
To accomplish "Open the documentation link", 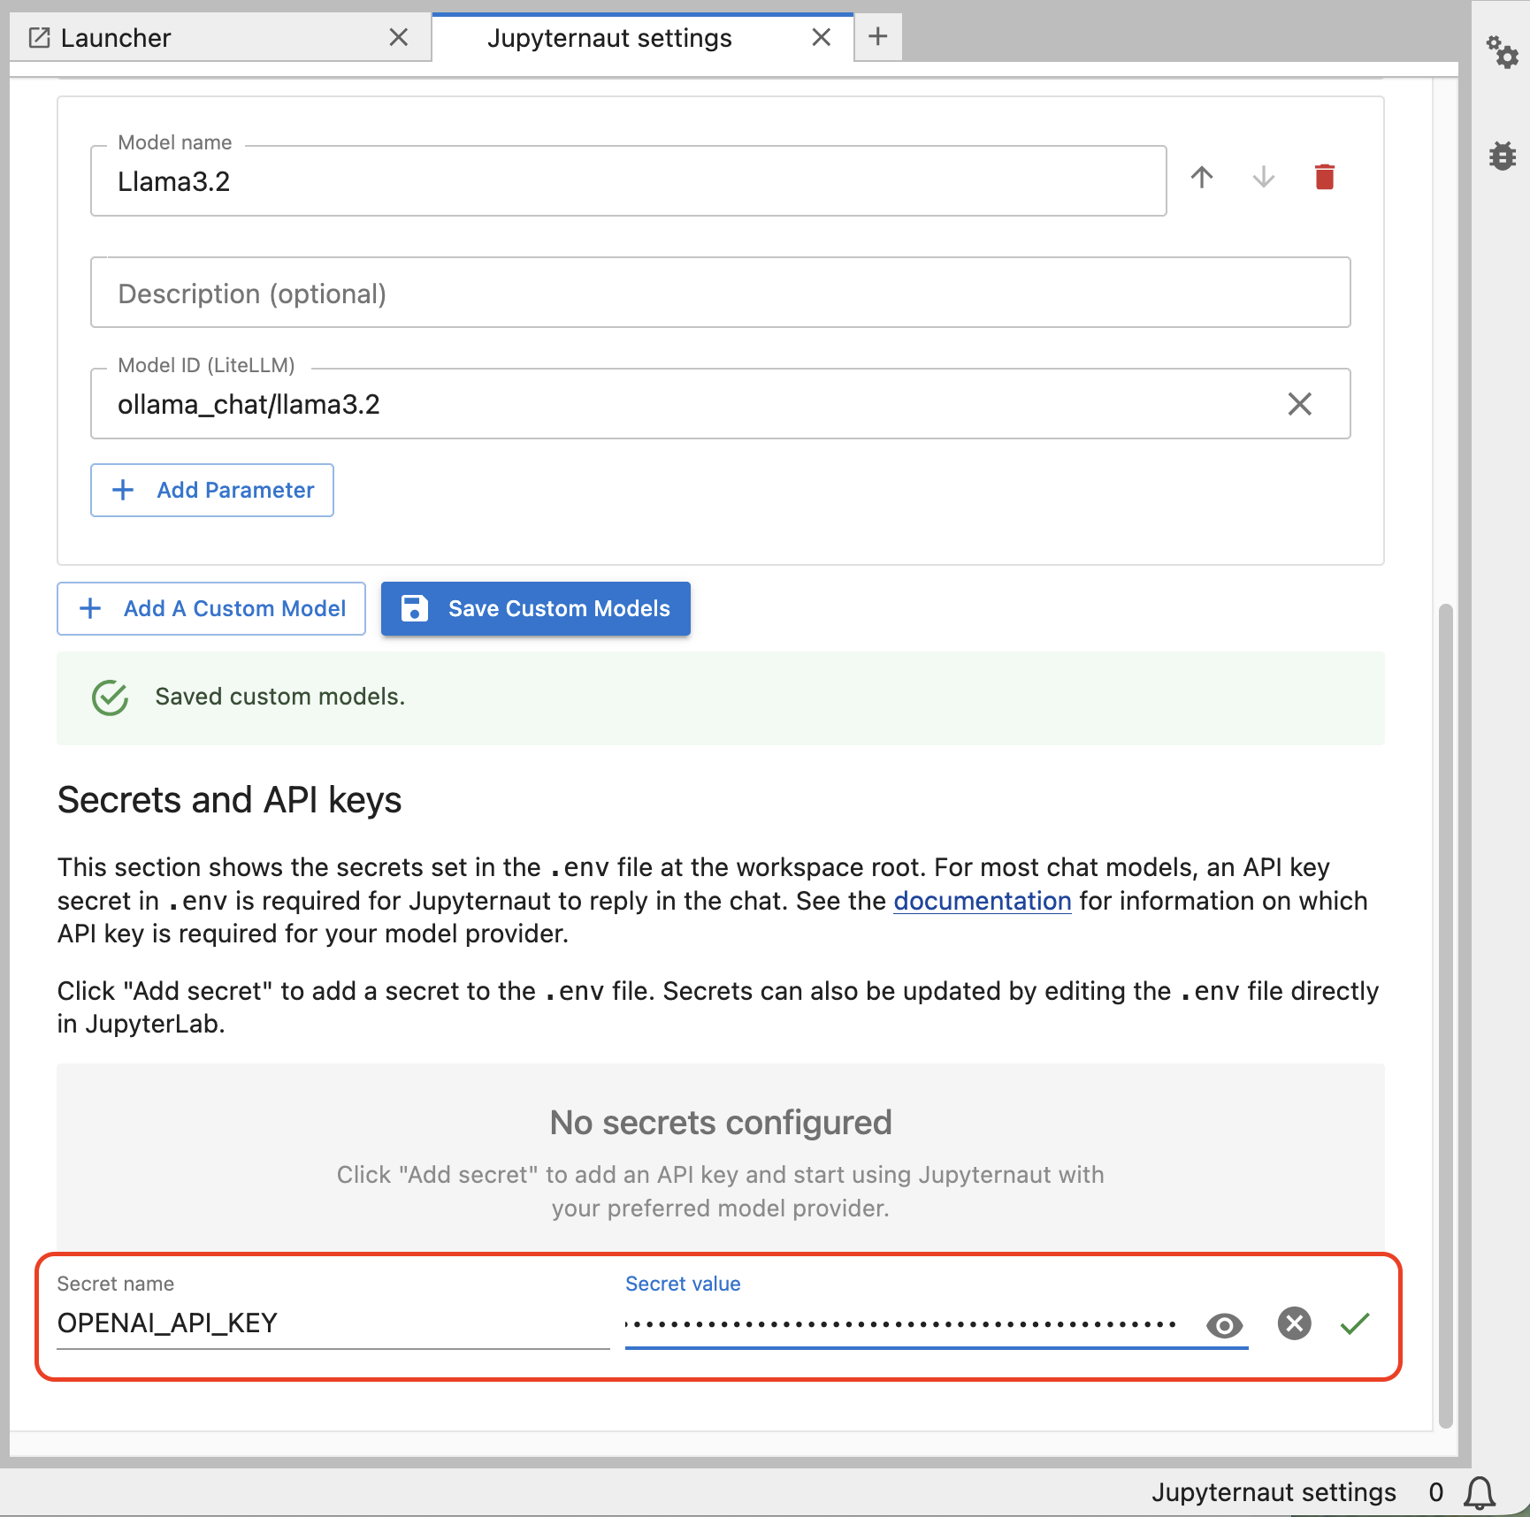I will [x=982, y=901].
